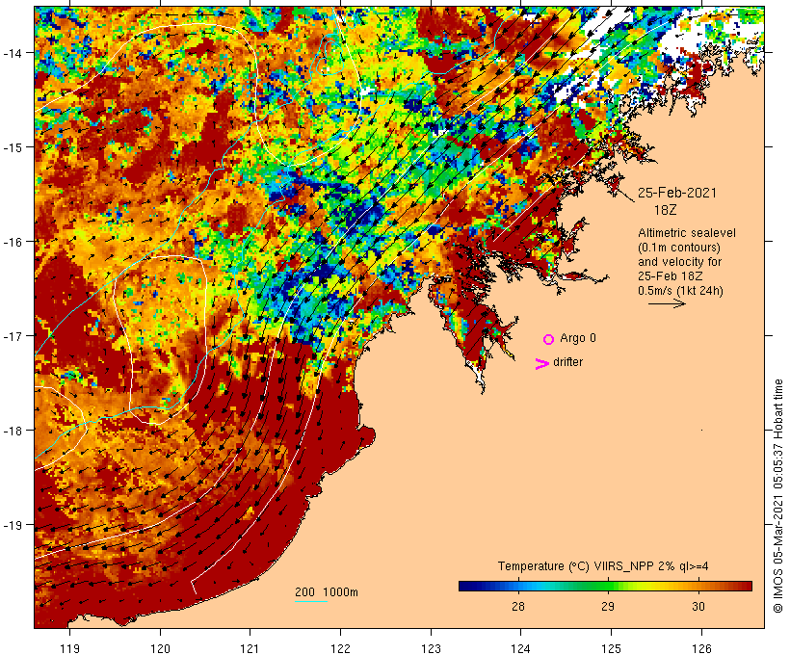This screenshot has width=790, height=655.
Task: Click the '18Z' time label
Action: 665,210
